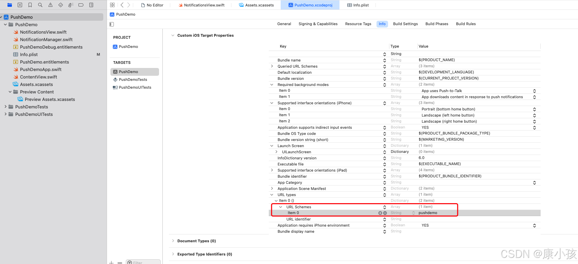Image resolution: width=578 pixels, height=264 pixels.
Task: Open the Source Control navigator
Action: tap(20, 5)
